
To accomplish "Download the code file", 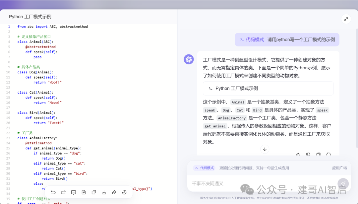I will pyautogui.click(x=104, y=192).
